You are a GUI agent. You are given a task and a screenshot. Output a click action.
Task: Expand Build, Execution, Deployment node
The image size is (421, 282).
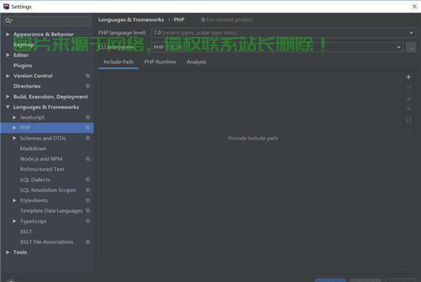click(x=8, y=97)
